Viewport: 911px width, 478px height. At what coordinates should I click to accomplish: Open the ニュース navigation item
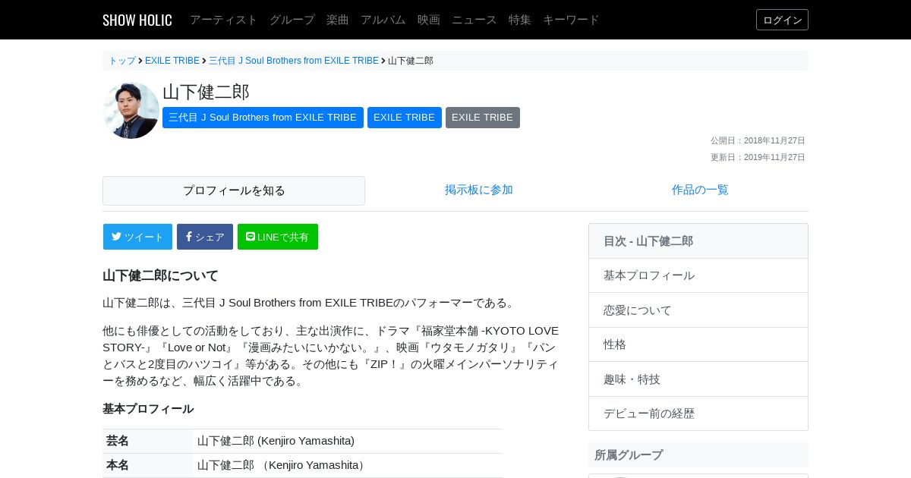[x=474, y=20]
